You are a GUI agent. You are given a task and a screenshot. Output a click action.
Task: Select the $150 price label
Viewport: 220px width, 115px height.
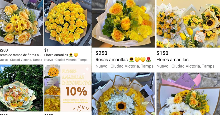[162, 53]
